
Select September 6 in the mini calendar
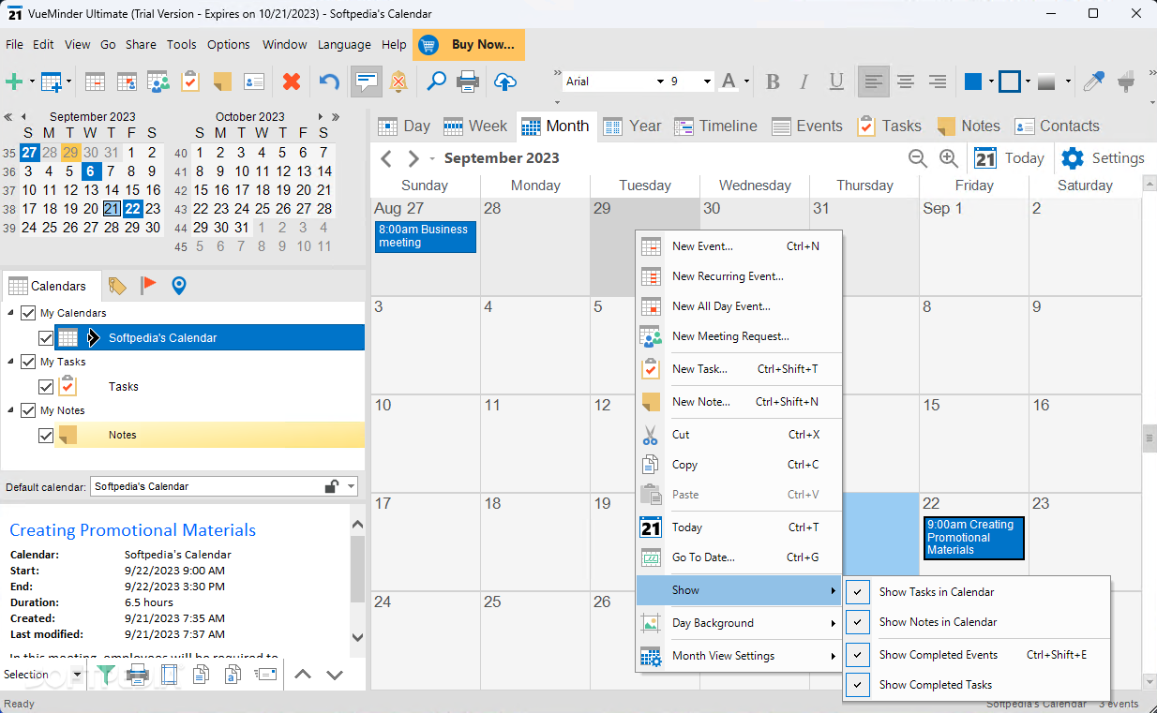pyautogui.click(x=91, y=171)
